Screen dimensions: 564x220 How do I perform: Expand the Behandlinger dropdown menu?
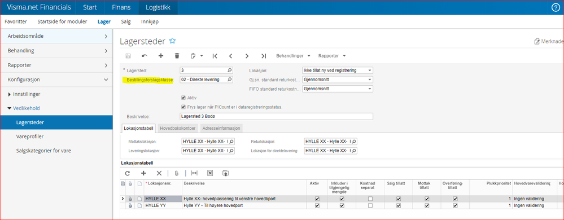[293, 56]
